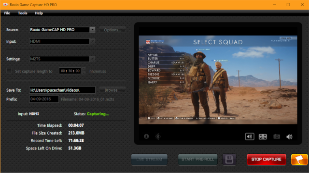Open the brightness adjustment icon
This screenshot has width=309, height=173.
(158, 136)
